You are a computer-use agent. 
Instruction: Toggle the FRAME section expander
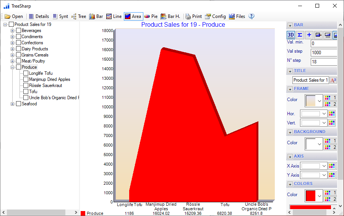click(290, 89)
